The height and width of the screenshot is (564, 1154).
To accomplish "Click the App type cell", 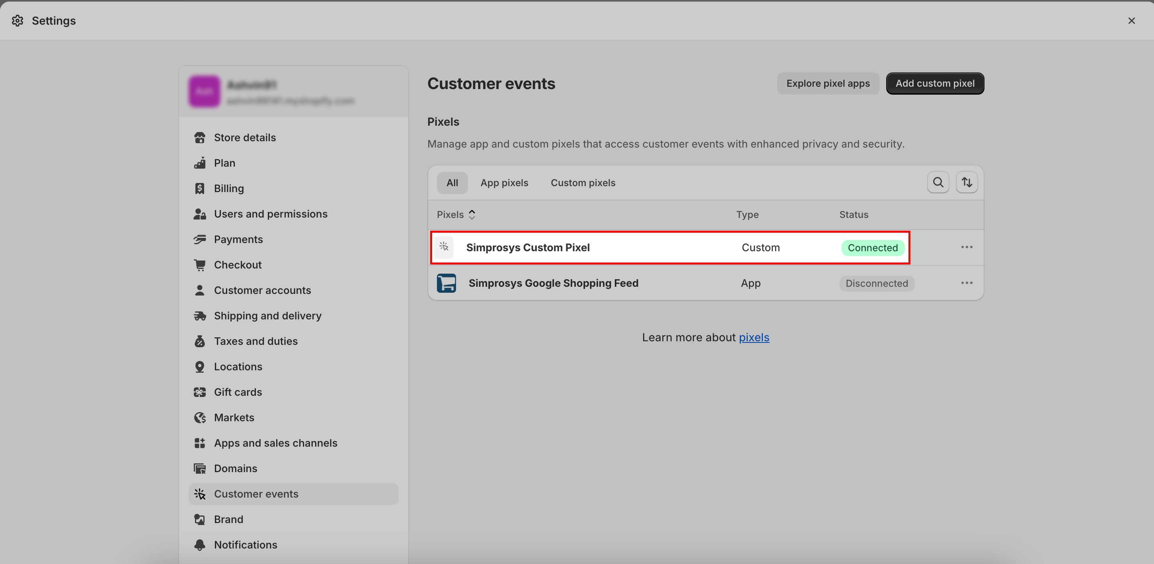I will (751, 283).
